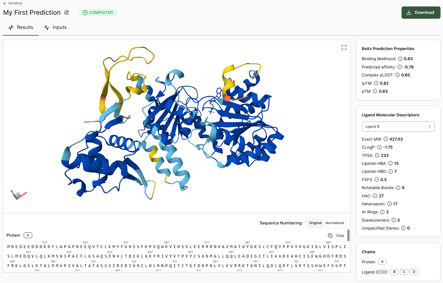Click the fullscreen icon in the 3D viewer
This screenshot has height=283, width=443.
click(344, 48)
